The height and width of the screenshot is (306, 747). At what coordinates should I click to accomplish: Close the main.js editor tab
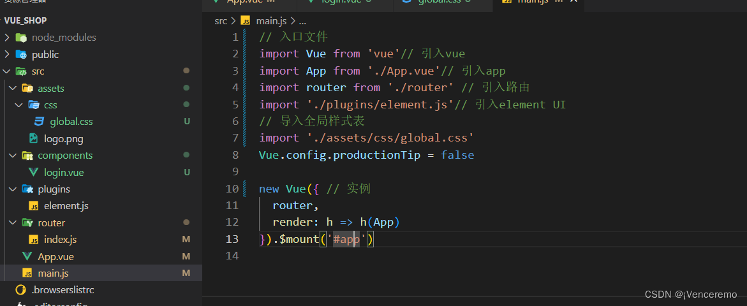coord(573,2)
